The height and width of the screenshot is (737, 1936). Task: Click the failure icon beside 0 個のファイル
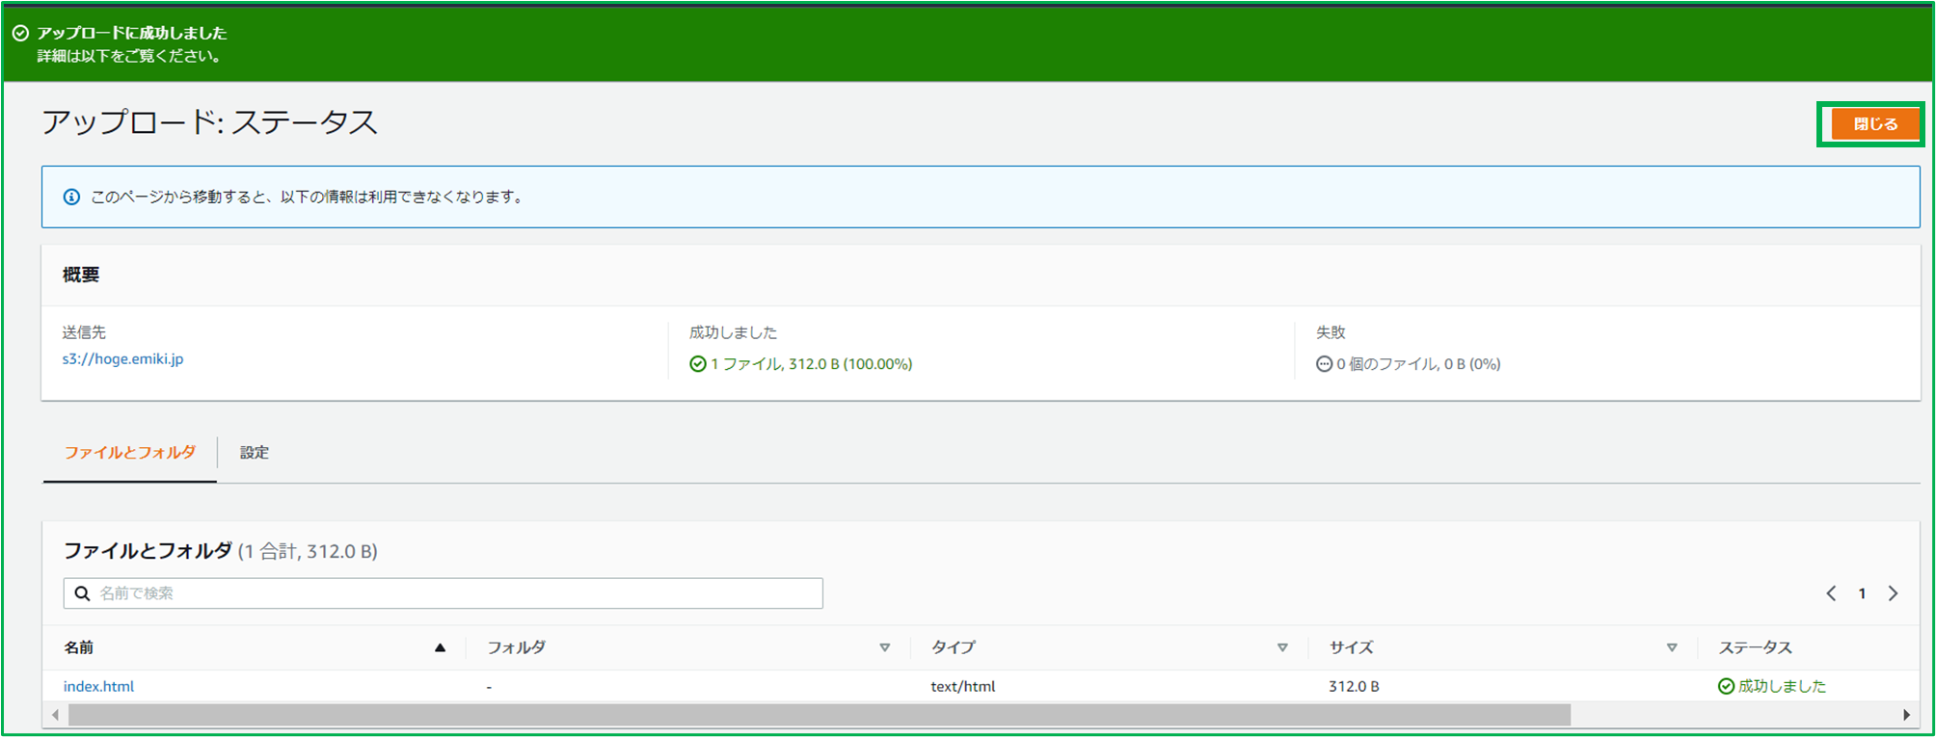(x=1325, y=364)
